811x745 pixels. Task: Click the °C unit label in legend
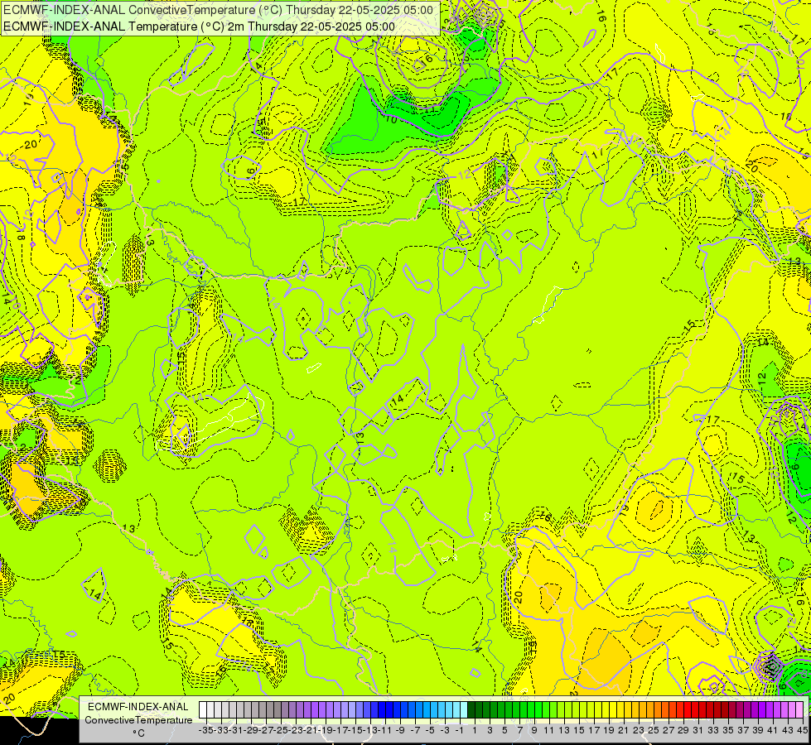[138, 733]
